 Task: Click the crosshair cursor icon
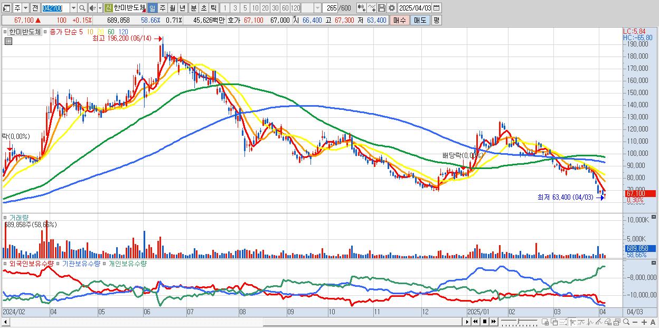572,322
